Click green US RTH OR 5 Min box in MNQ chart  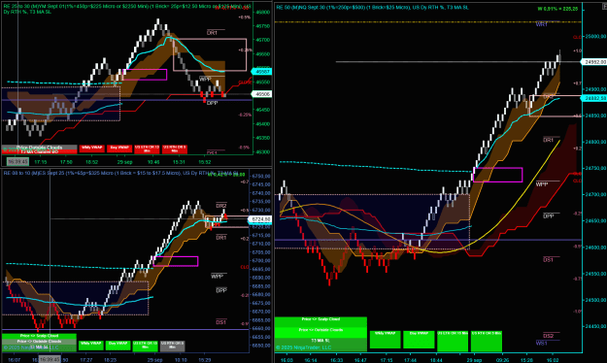coord(486,341)
